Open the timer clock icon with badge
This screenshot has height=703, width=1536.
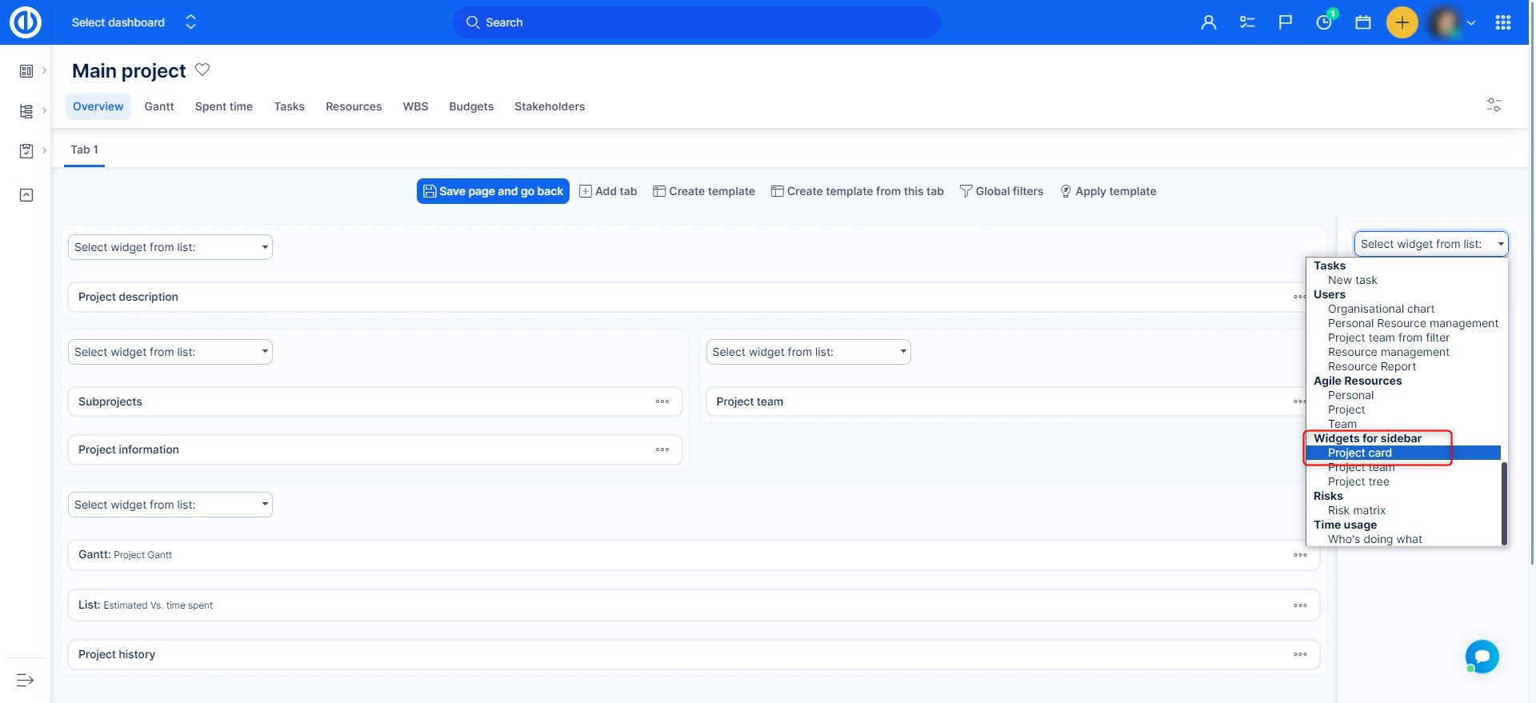[x=1324, y=22]
